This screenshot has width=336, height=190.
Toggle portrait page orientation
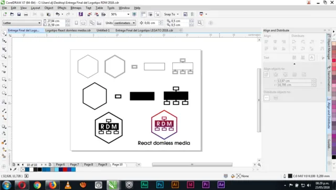click(76, 23)
